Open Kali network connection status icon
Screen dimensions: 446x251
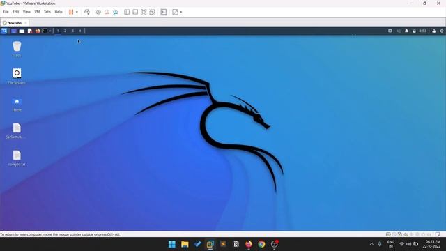pos(398,31)
